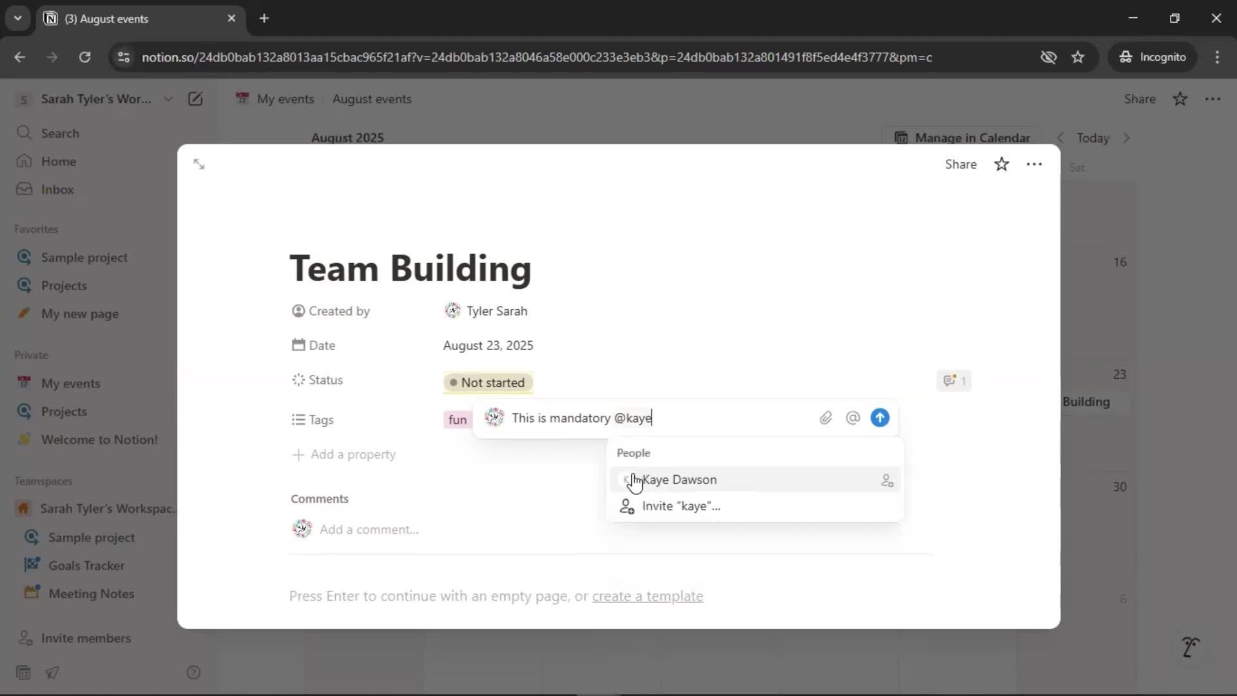Open My new page in sidebar
Viewport: 1237px width, 696px height.
pyautogui.click(x=80, y=314)
